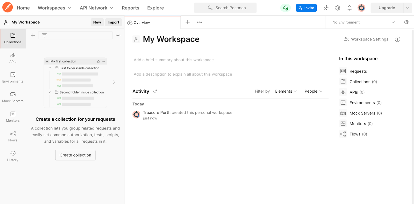
Task: Open Environments (0) in this workspace
Action: point(360,103)
